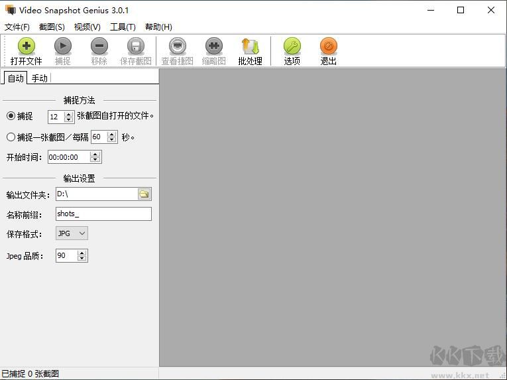Switch to the 手动 tab

[40, 78]
